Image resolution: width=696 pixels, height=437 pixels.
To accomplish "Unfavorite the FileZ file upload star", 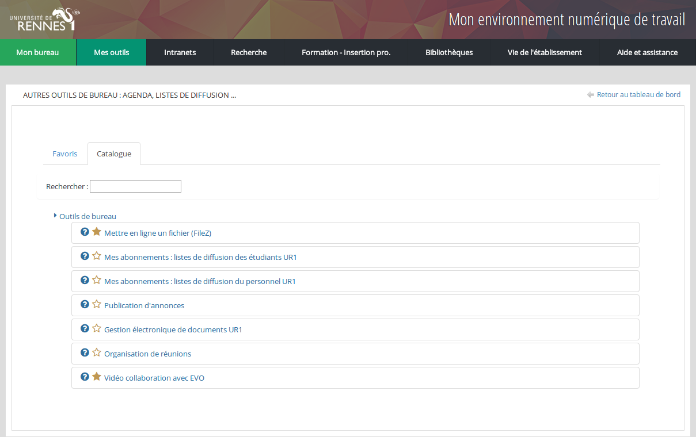I will tap(97, 232).
